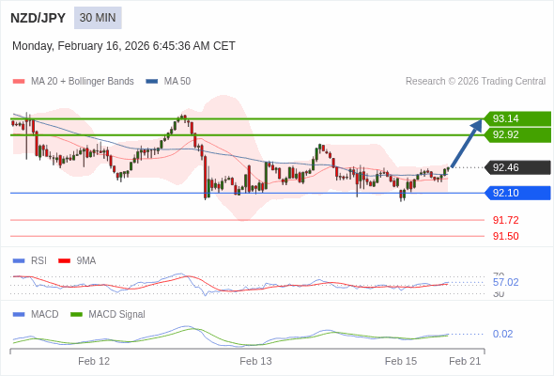
Task: Click the MA 50 blue legend swatch
Action: pos(152,82)
